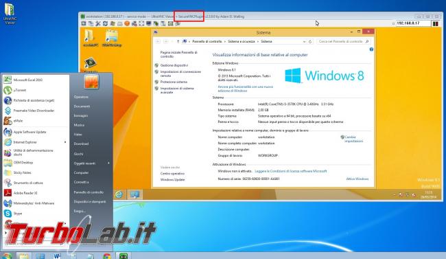Click the fullscreen icon in UltraVNC toolbar

[x=141, y=23]
